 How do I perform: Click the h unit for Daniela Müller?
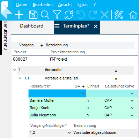(88, 100)
